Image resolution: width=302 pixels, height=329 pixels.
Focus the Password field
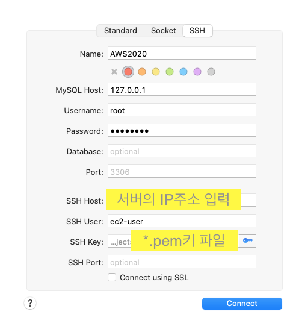tap(182, 131)
